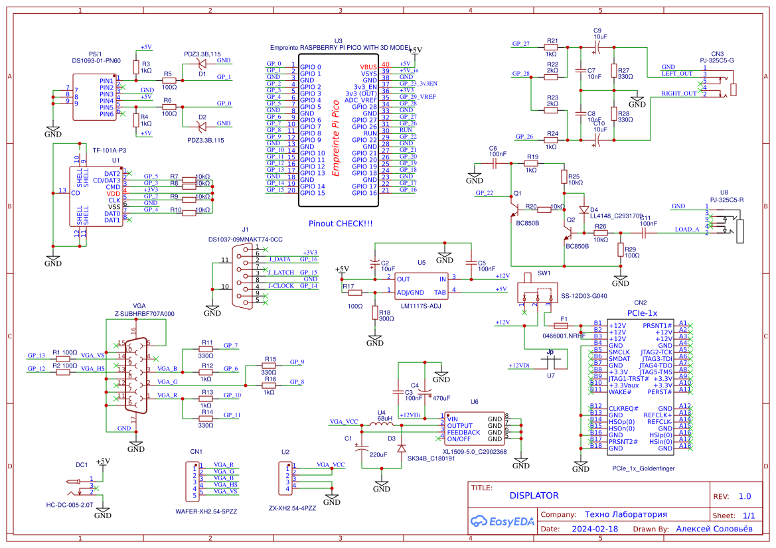776x548 pixels.
Task: Select the LM1117S-ADJ regulator symbol U5
Action: coord(422,285)
